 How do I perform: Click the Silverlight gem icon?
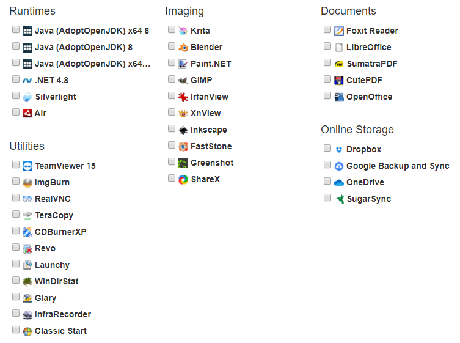27,97
